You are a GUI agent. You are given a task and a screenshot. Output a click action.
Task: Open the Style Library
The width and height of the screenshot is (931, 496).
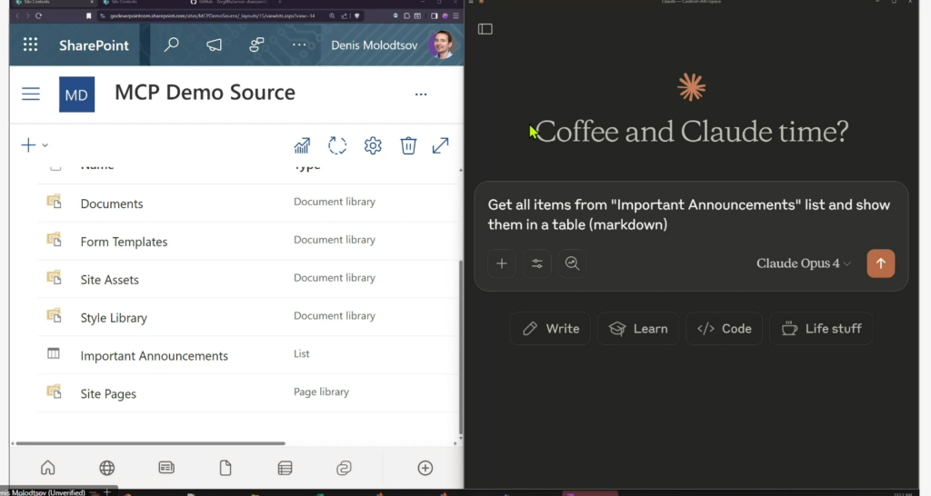tap(114, 317)
